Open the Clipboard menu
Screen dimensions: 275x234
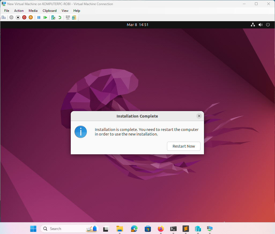(49, 10)
